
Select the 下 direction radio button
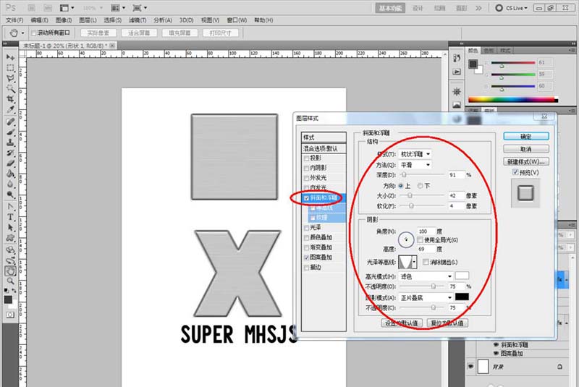tap(420, 186)
